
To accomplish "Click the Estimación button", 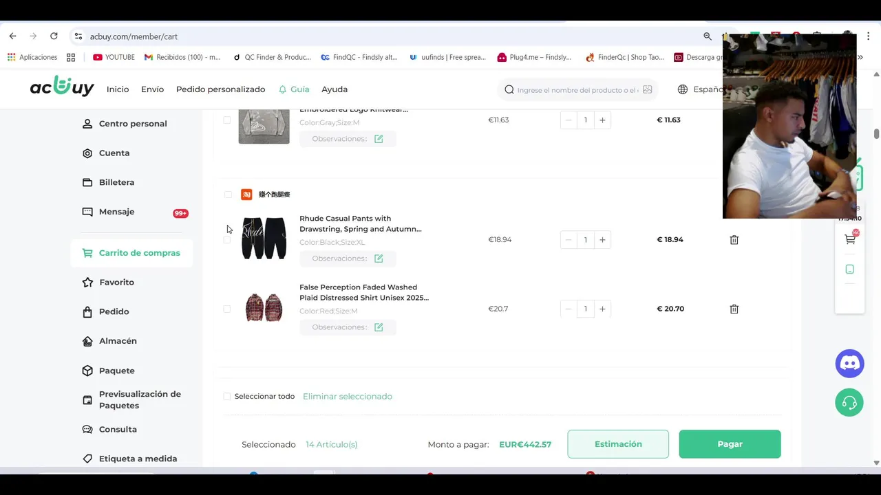I will 618,444.
